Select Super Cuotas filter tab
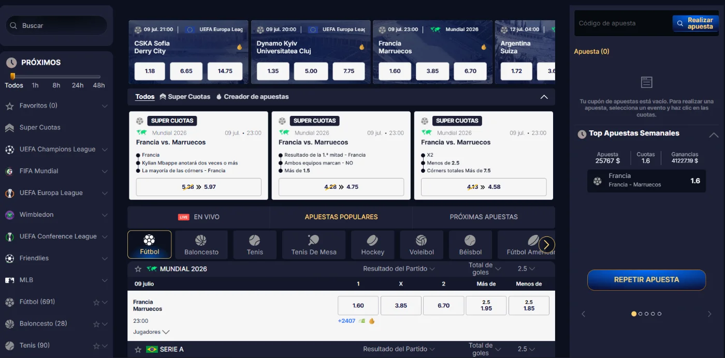Viewport: 725px width, 358px height. pos(185,97)
